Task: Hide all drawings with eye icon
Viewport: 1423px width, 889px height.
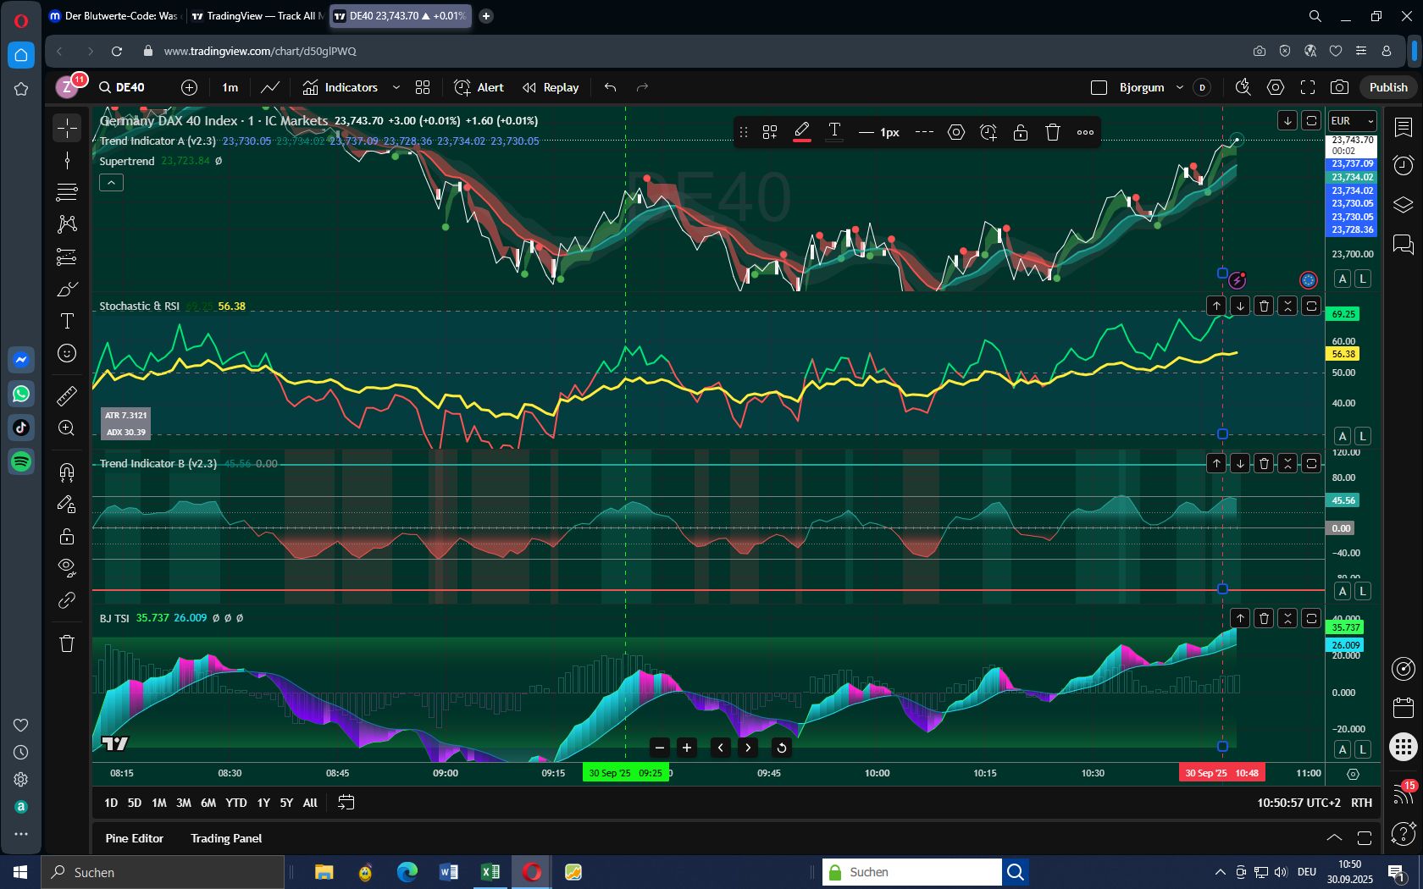Action: pyautogui.click(x=66, y=568)
